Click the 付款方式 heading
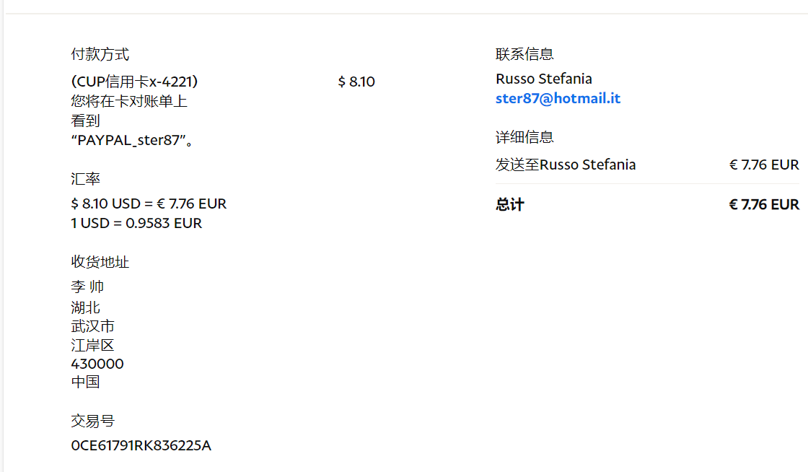Image resolution: width=808 pixels, height=472 pixels. pyautogui.click(x=100, y=54)
